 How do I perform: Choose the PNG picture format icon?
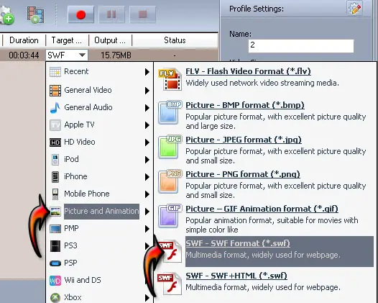(x=170, y=182)
